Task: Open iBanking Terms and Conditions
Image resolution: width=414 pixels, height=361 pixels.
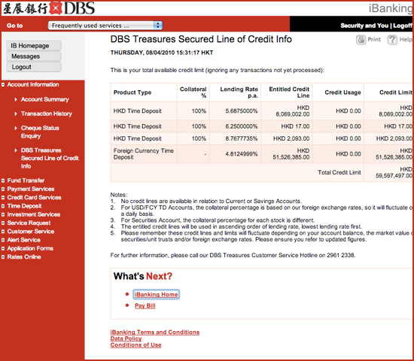Action: click(155, 332)
